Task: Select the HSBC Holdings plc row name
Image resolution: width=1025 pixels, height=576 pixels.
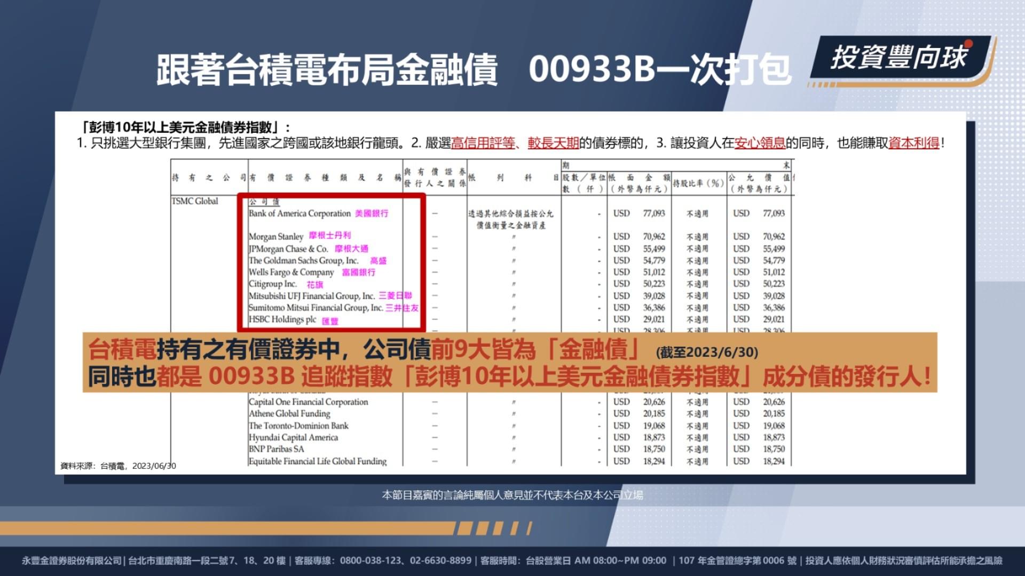Action: (x=282, y=319)
